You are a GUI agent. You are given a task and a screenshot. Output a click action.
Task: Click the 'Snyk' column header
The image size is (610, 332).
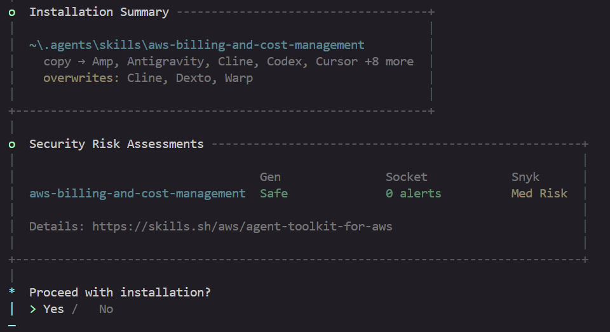coord(525,177)
